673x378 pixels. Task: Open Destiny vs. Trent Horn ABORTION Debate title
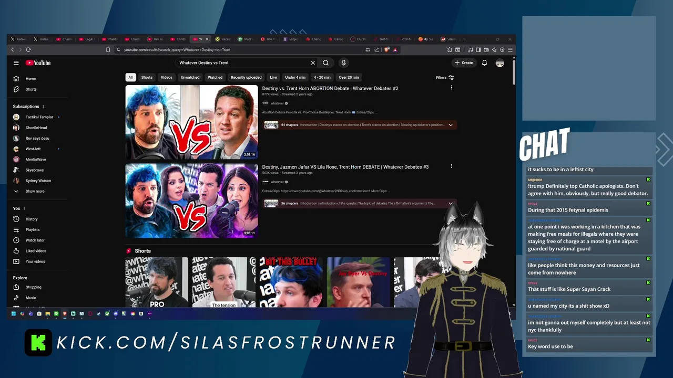(x=330, y=88)
